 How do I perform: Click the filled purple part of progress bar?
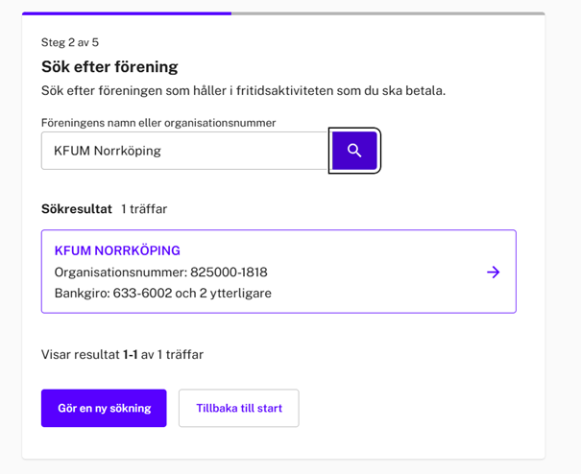126,13
